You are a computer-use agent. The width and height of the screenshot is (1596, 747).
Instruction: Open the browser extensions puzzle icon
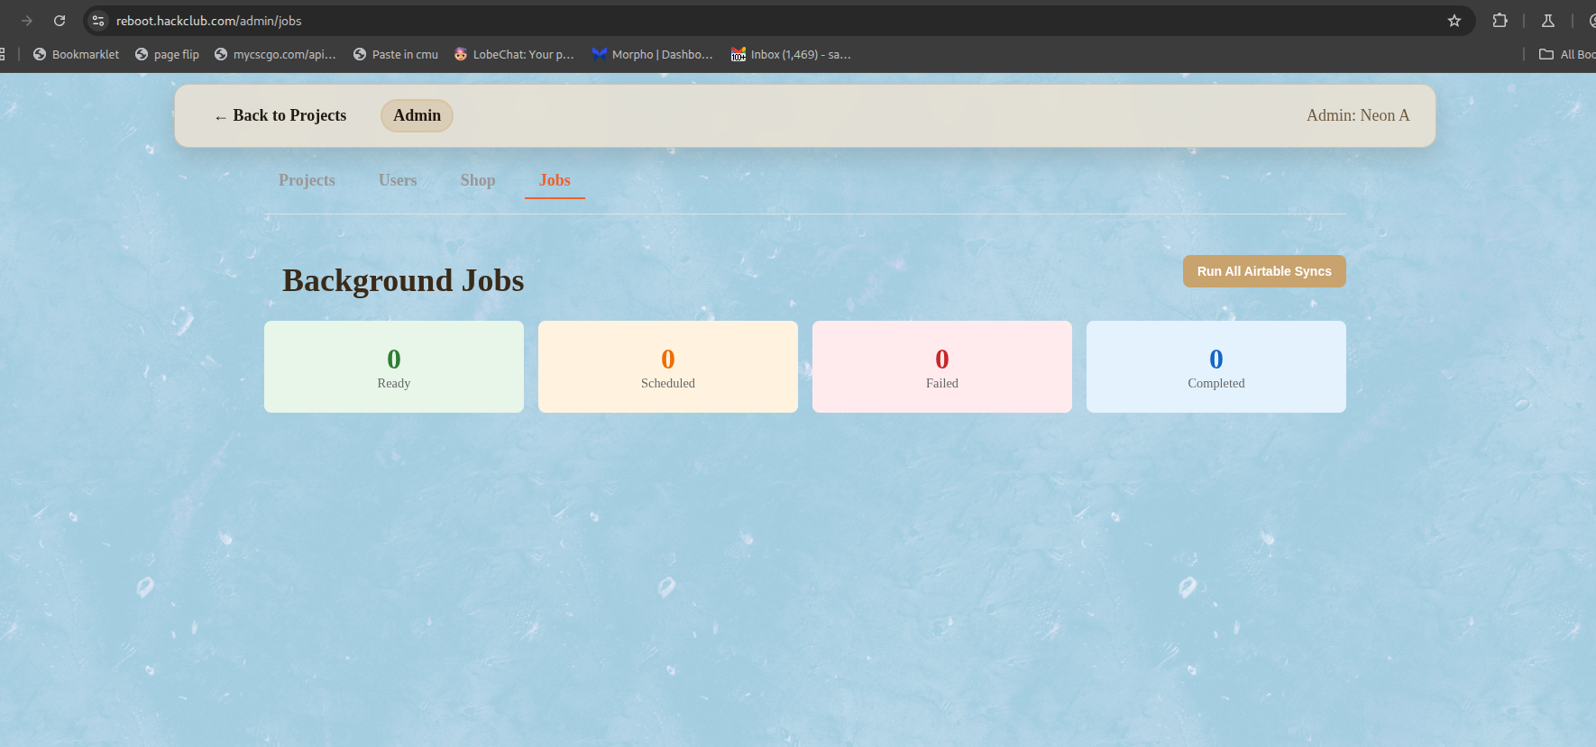click(x=1500, y=21)
